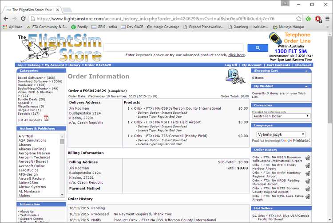Click the publishers list scrollbar down arrow
This screenshot has width=333, height=223.
(x=62, y=195)
